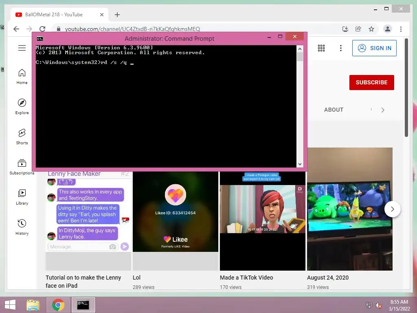Open Subscriptions in YouTube sidebar
This screenshot has height=313, width=417.
tap(22, 167)
